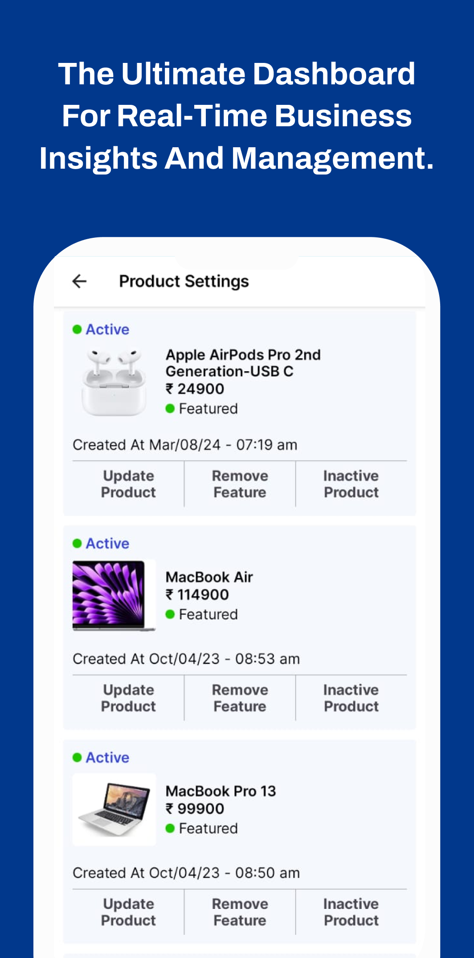Toggle AirPods Pro to Inactive Product
474x958 pixels.
[x=351, y=484]
